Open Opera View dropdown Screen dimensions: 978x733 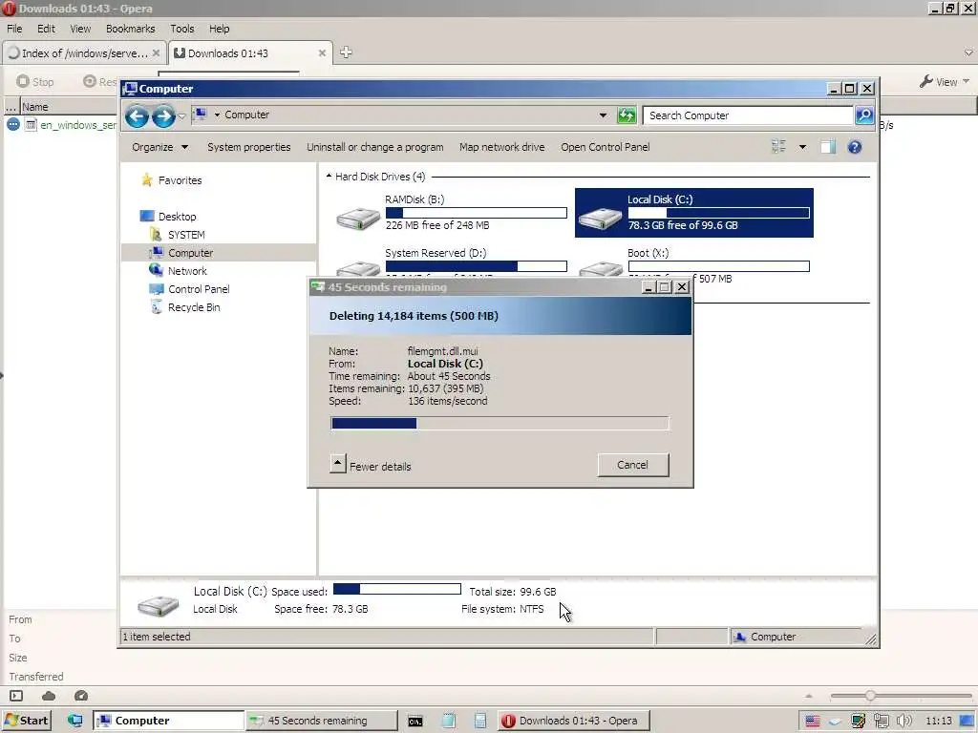coord(945,82)
